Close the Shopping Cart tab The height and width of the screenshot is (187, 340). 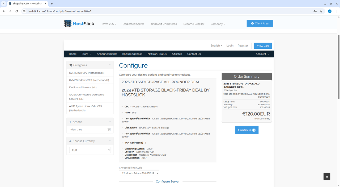(x=45, y=4)
